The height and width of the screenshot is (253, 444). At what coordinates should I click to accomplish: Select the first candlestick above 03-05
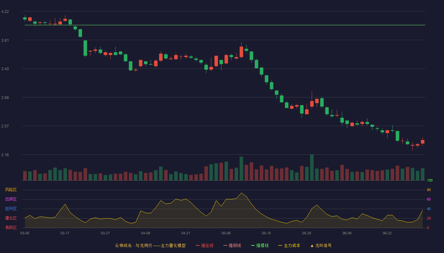point(25,18)
